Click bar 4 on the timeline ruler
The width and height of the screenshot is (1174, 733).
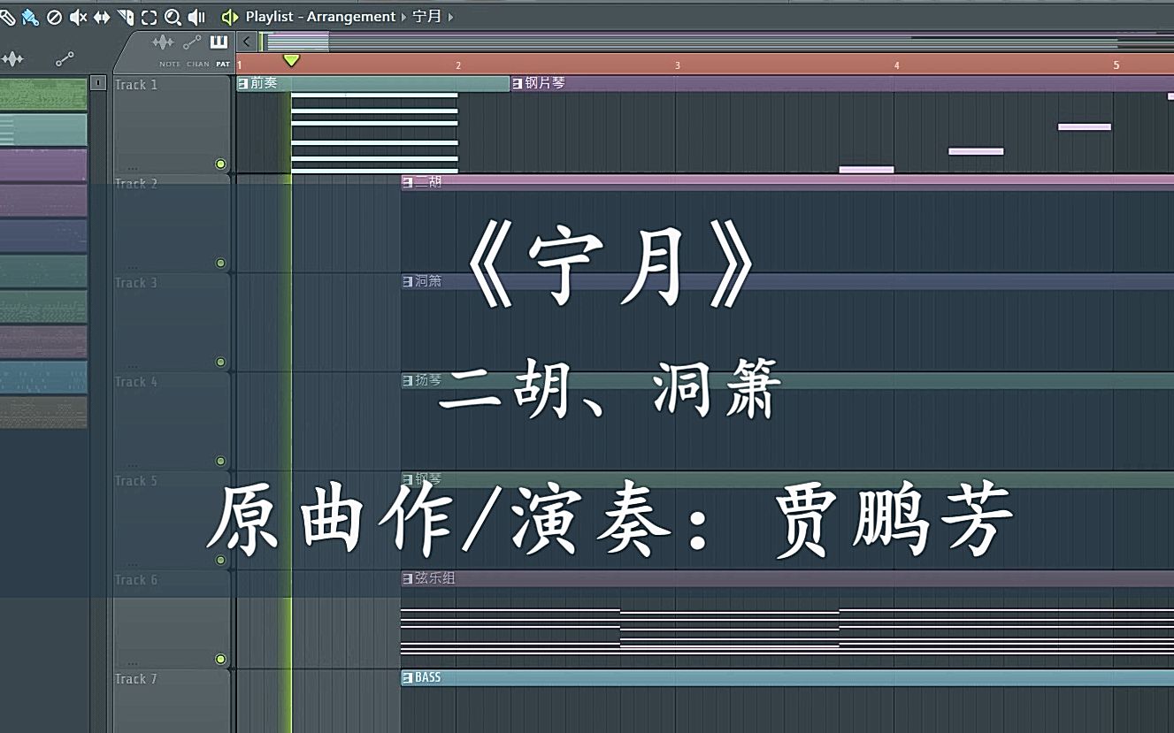896,65
